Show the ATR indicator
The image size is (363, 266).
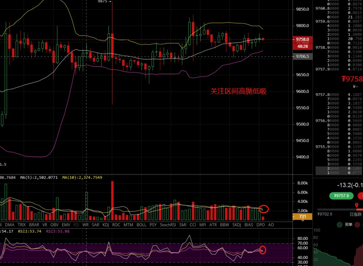point(213,225)
